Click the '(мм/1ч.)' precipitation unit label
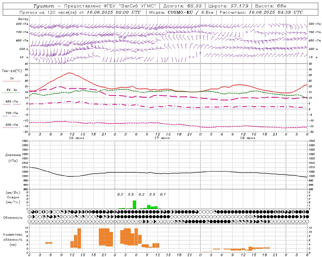The image size is (322, 257). 13,202
